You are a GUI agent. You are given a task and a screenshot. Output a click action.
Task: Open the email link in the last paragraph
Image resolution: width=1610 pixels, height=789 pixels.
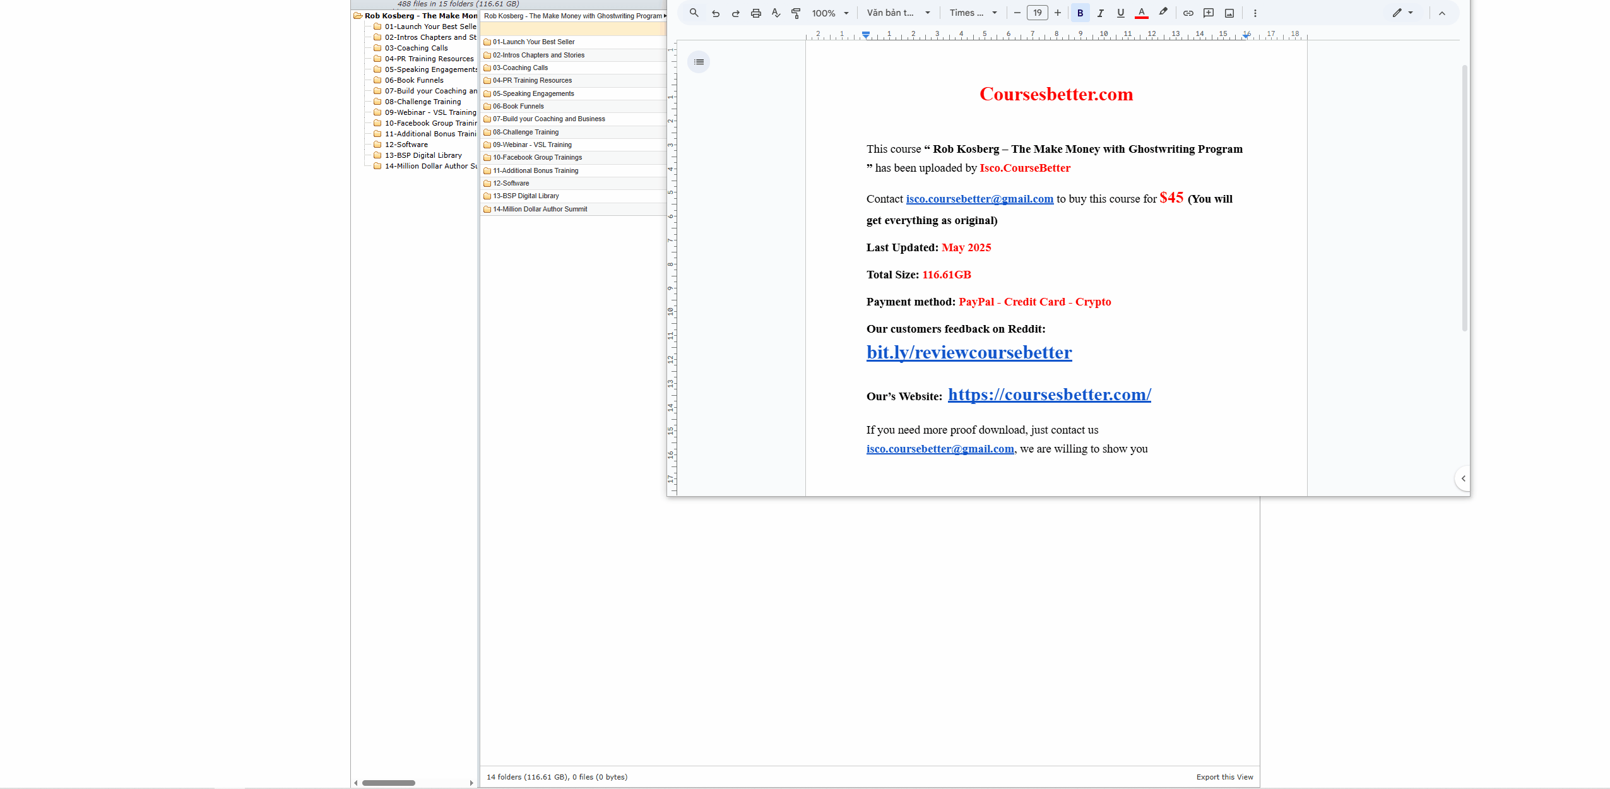click(940, 449)
